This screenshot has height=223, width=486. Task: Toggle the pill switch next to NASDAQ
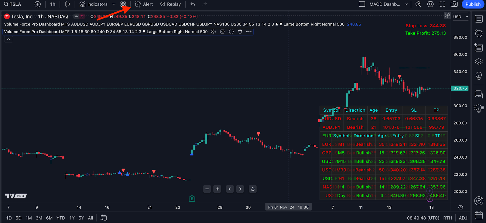click(x=79, y=17)
